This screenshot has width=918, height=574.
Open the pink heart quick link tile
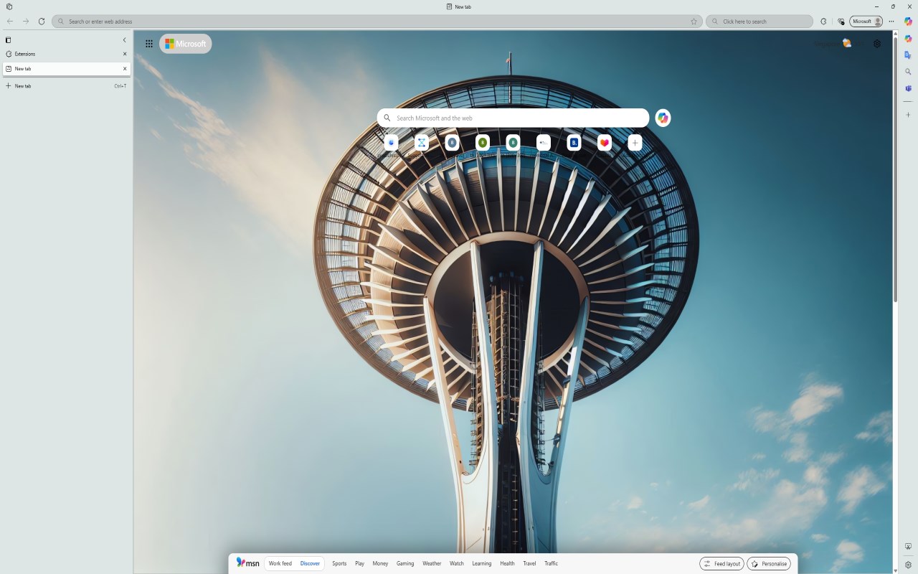coord(605,143)
